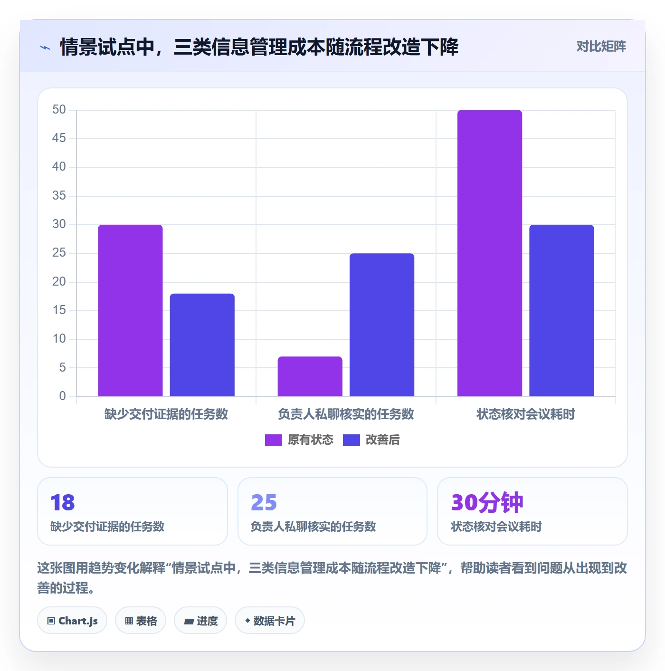This screenshot has height=671, width=665.
Task: Click x-axis label 状态核对会议耗时
Action: (x=526, y=414)
